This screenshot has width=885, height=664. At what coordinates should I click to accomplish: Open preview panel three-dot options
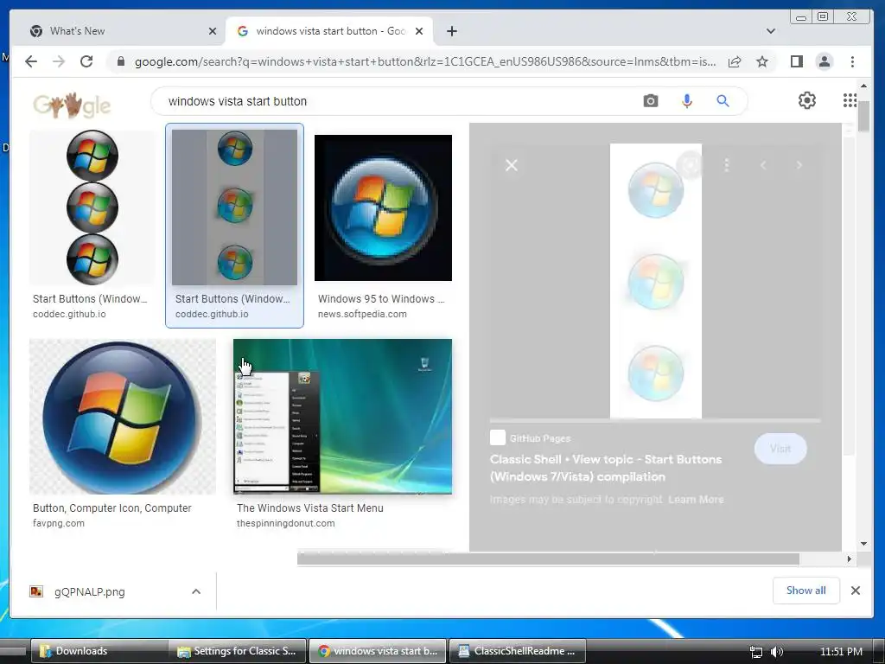point(727,165)
